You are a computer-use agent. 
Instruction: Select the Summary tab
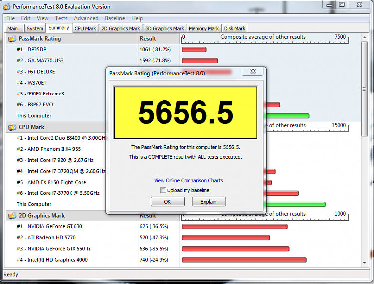59,28
